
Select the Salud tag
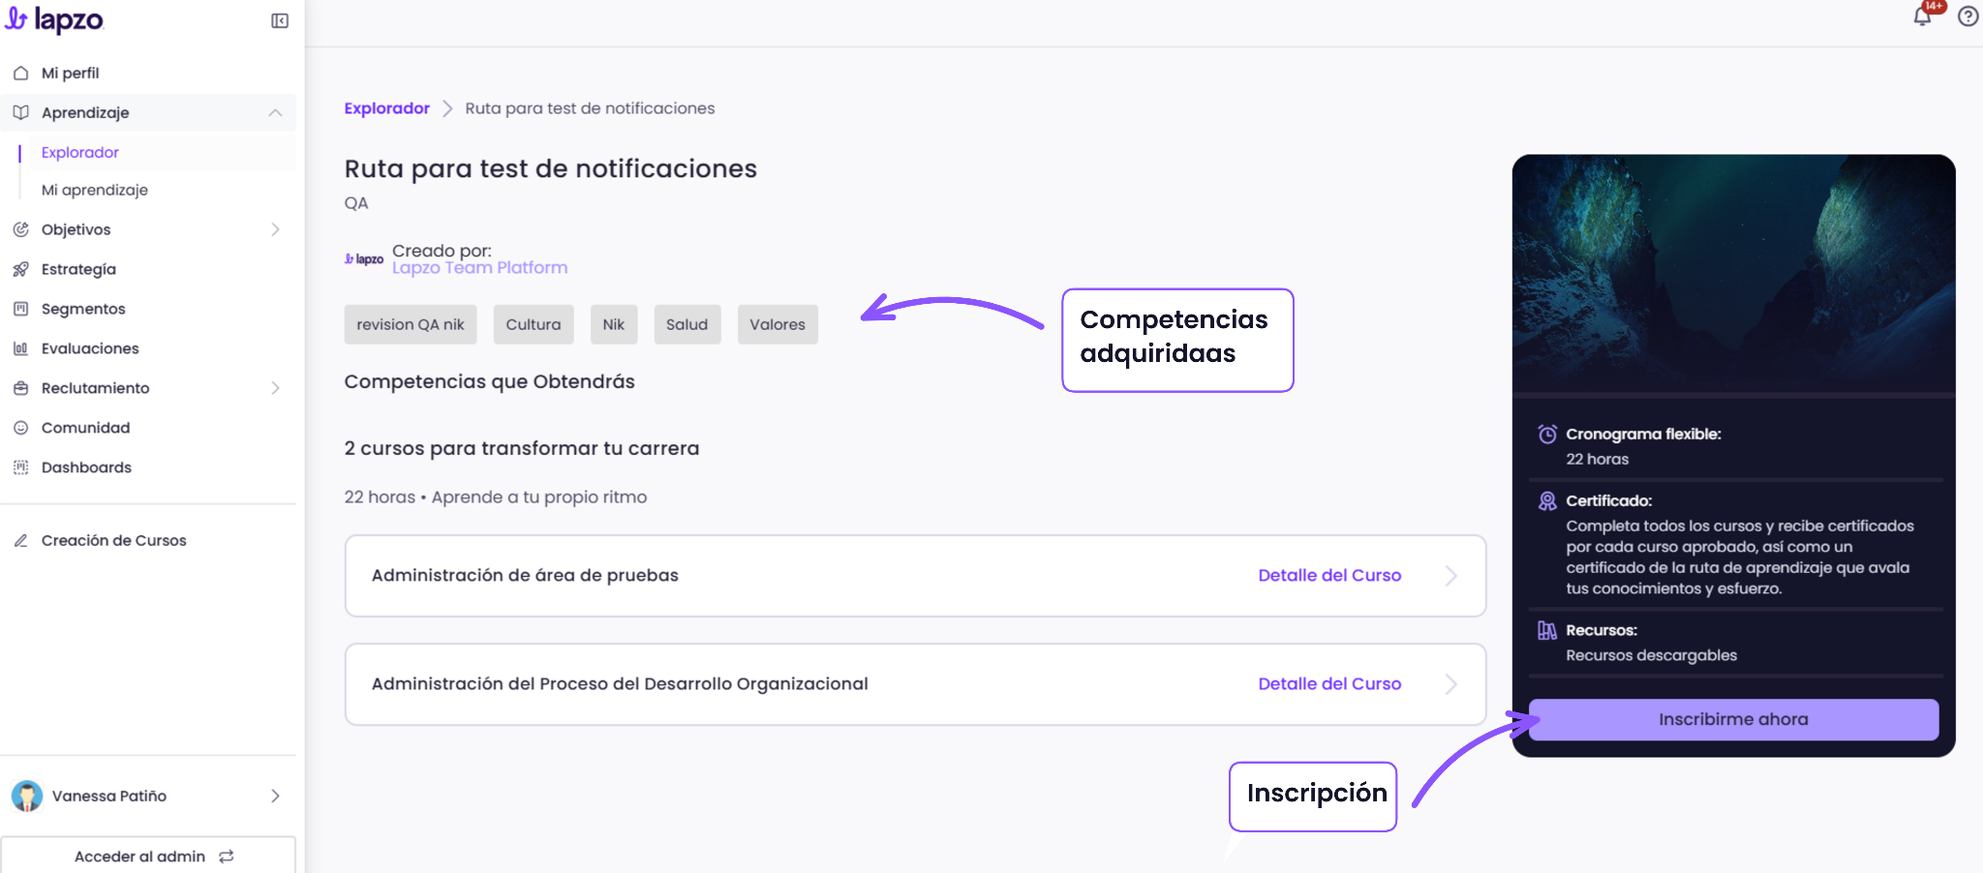[x=687, y=324]
